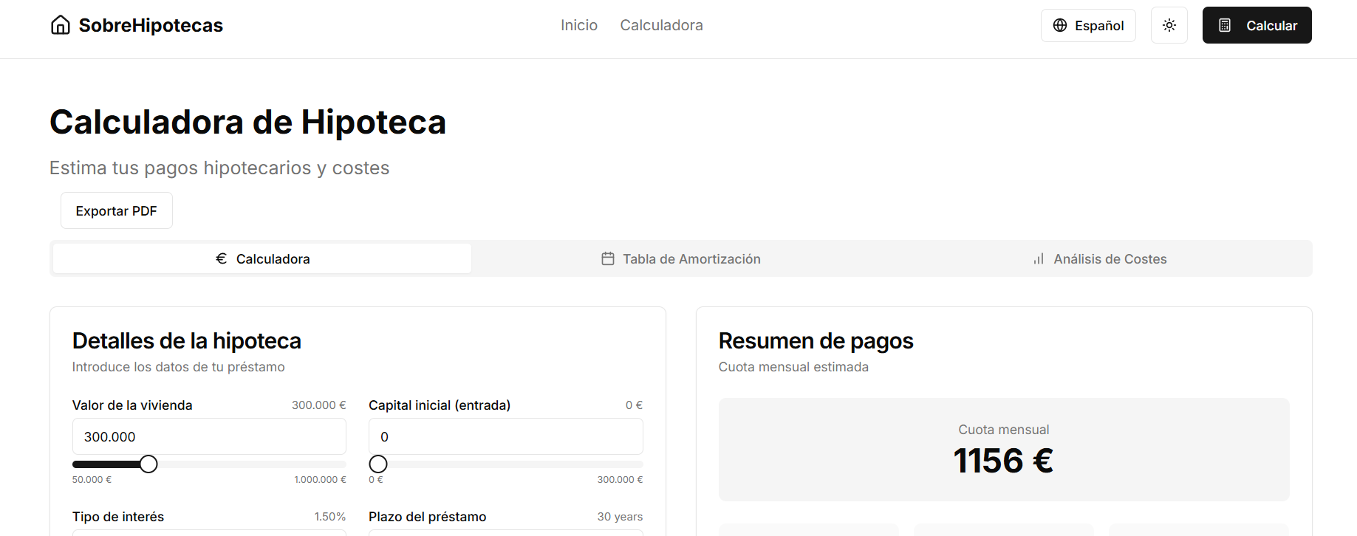Focus the Valor de la vivienda input field
The height and width of the screenshot is (536, 1357).
[x=209, y=436]
